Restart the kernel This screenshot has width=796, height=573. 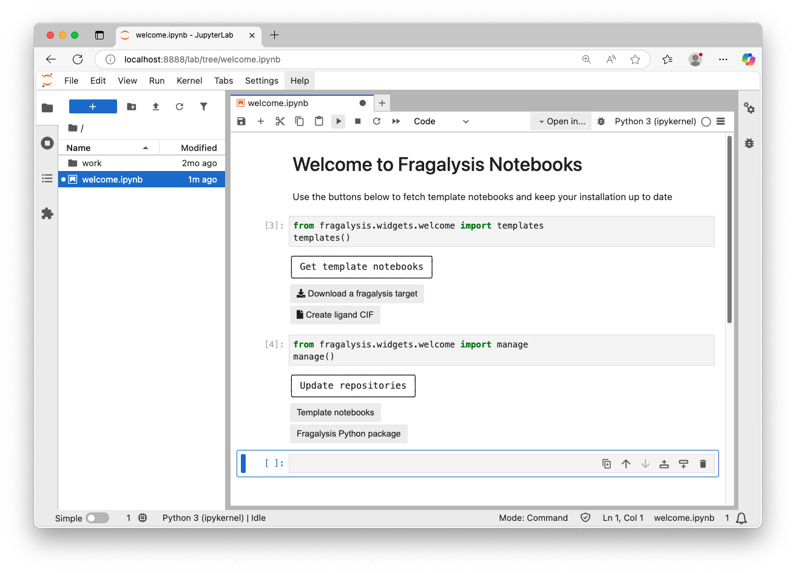click(x=377, y=121)
